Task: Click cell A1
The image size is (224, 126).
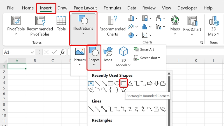Action: click(17, 66)
